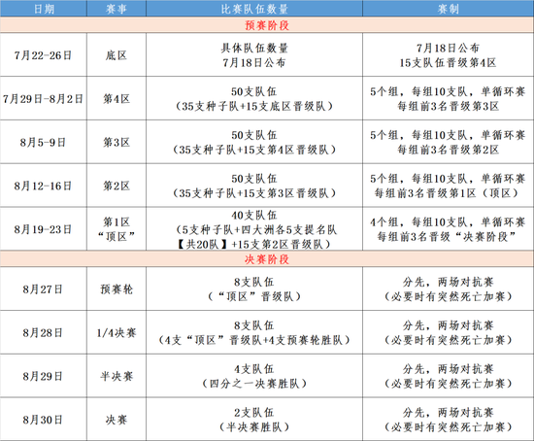Screen dimensions: 534x441
Task: Click the date cell 7月22-26日
Action: point(44,54)
